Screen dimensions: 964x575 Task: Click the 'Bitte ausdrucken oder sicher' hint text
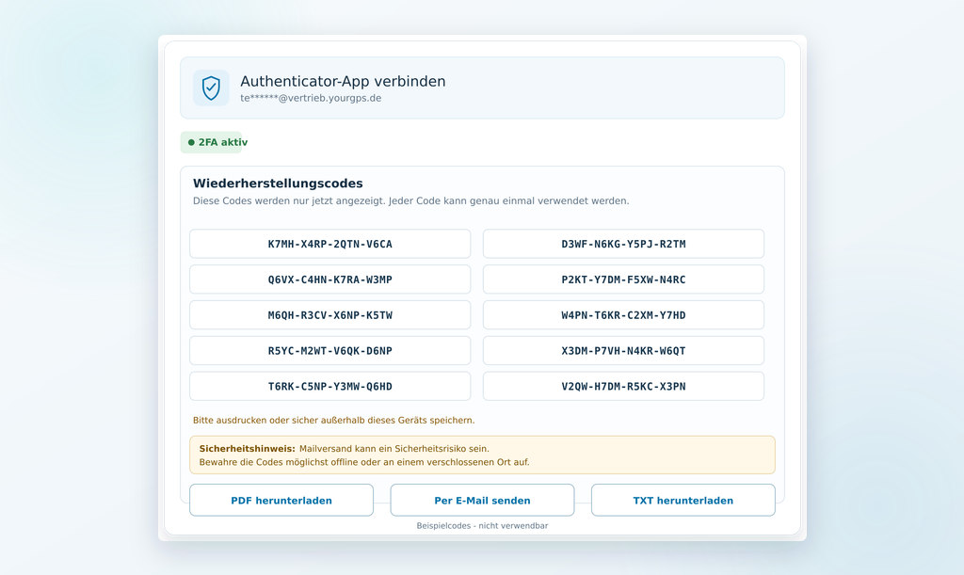(334, 420)
